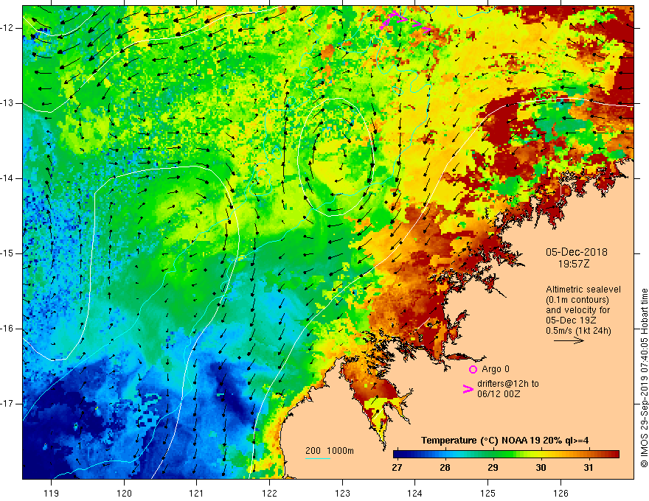Click the 29 value on temperature scale

click(x=493, y=468)
